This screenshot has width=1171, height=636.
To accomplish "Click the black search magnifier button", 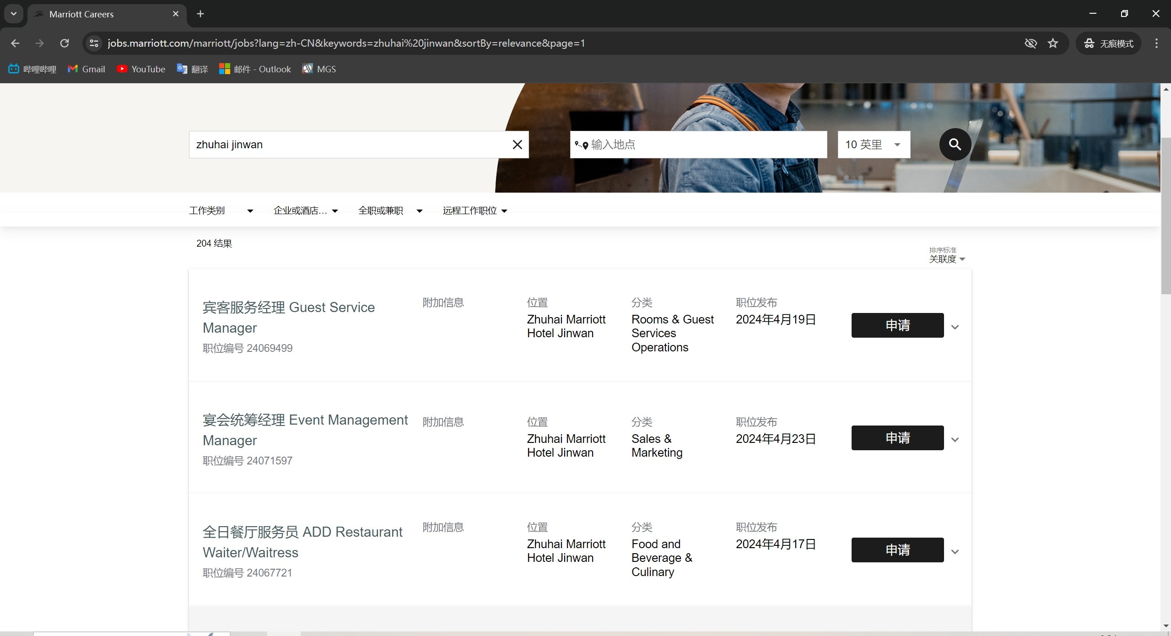I will [955, 145].
